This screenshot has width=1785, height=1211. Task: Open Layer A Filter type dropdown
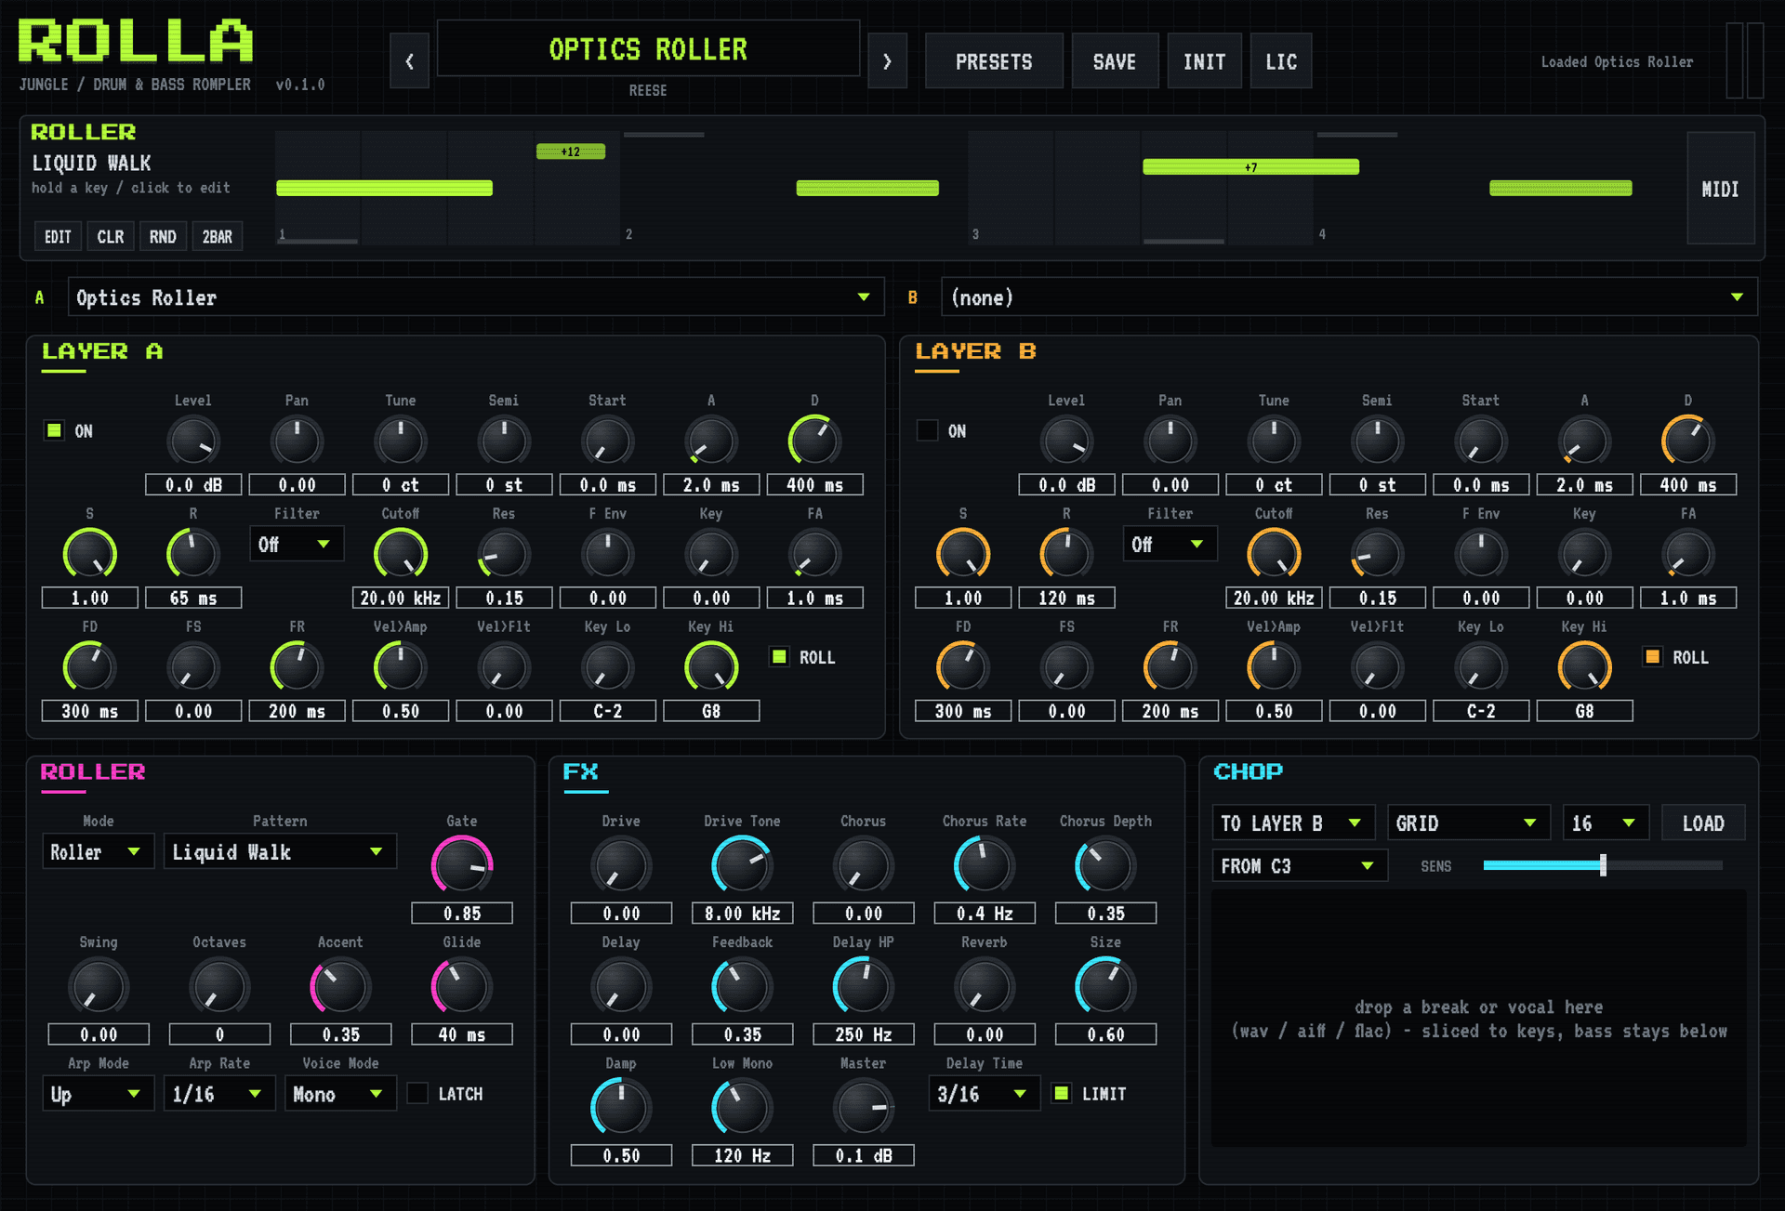(297, 545)
